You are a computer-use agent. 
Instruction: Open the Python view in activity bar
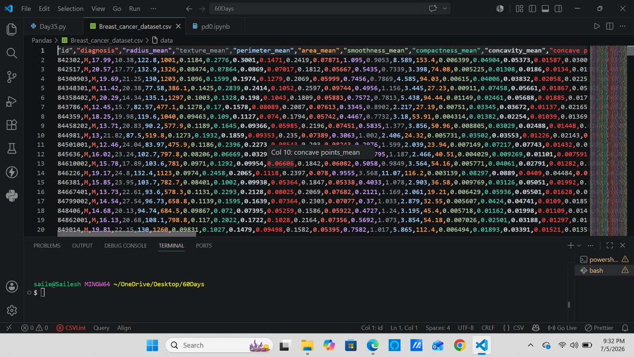12,196
